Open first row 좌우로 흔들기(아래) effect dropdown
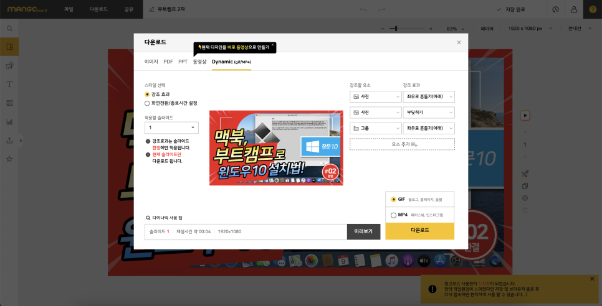This screenshot has height=306, width=602. tap(429, 97)
